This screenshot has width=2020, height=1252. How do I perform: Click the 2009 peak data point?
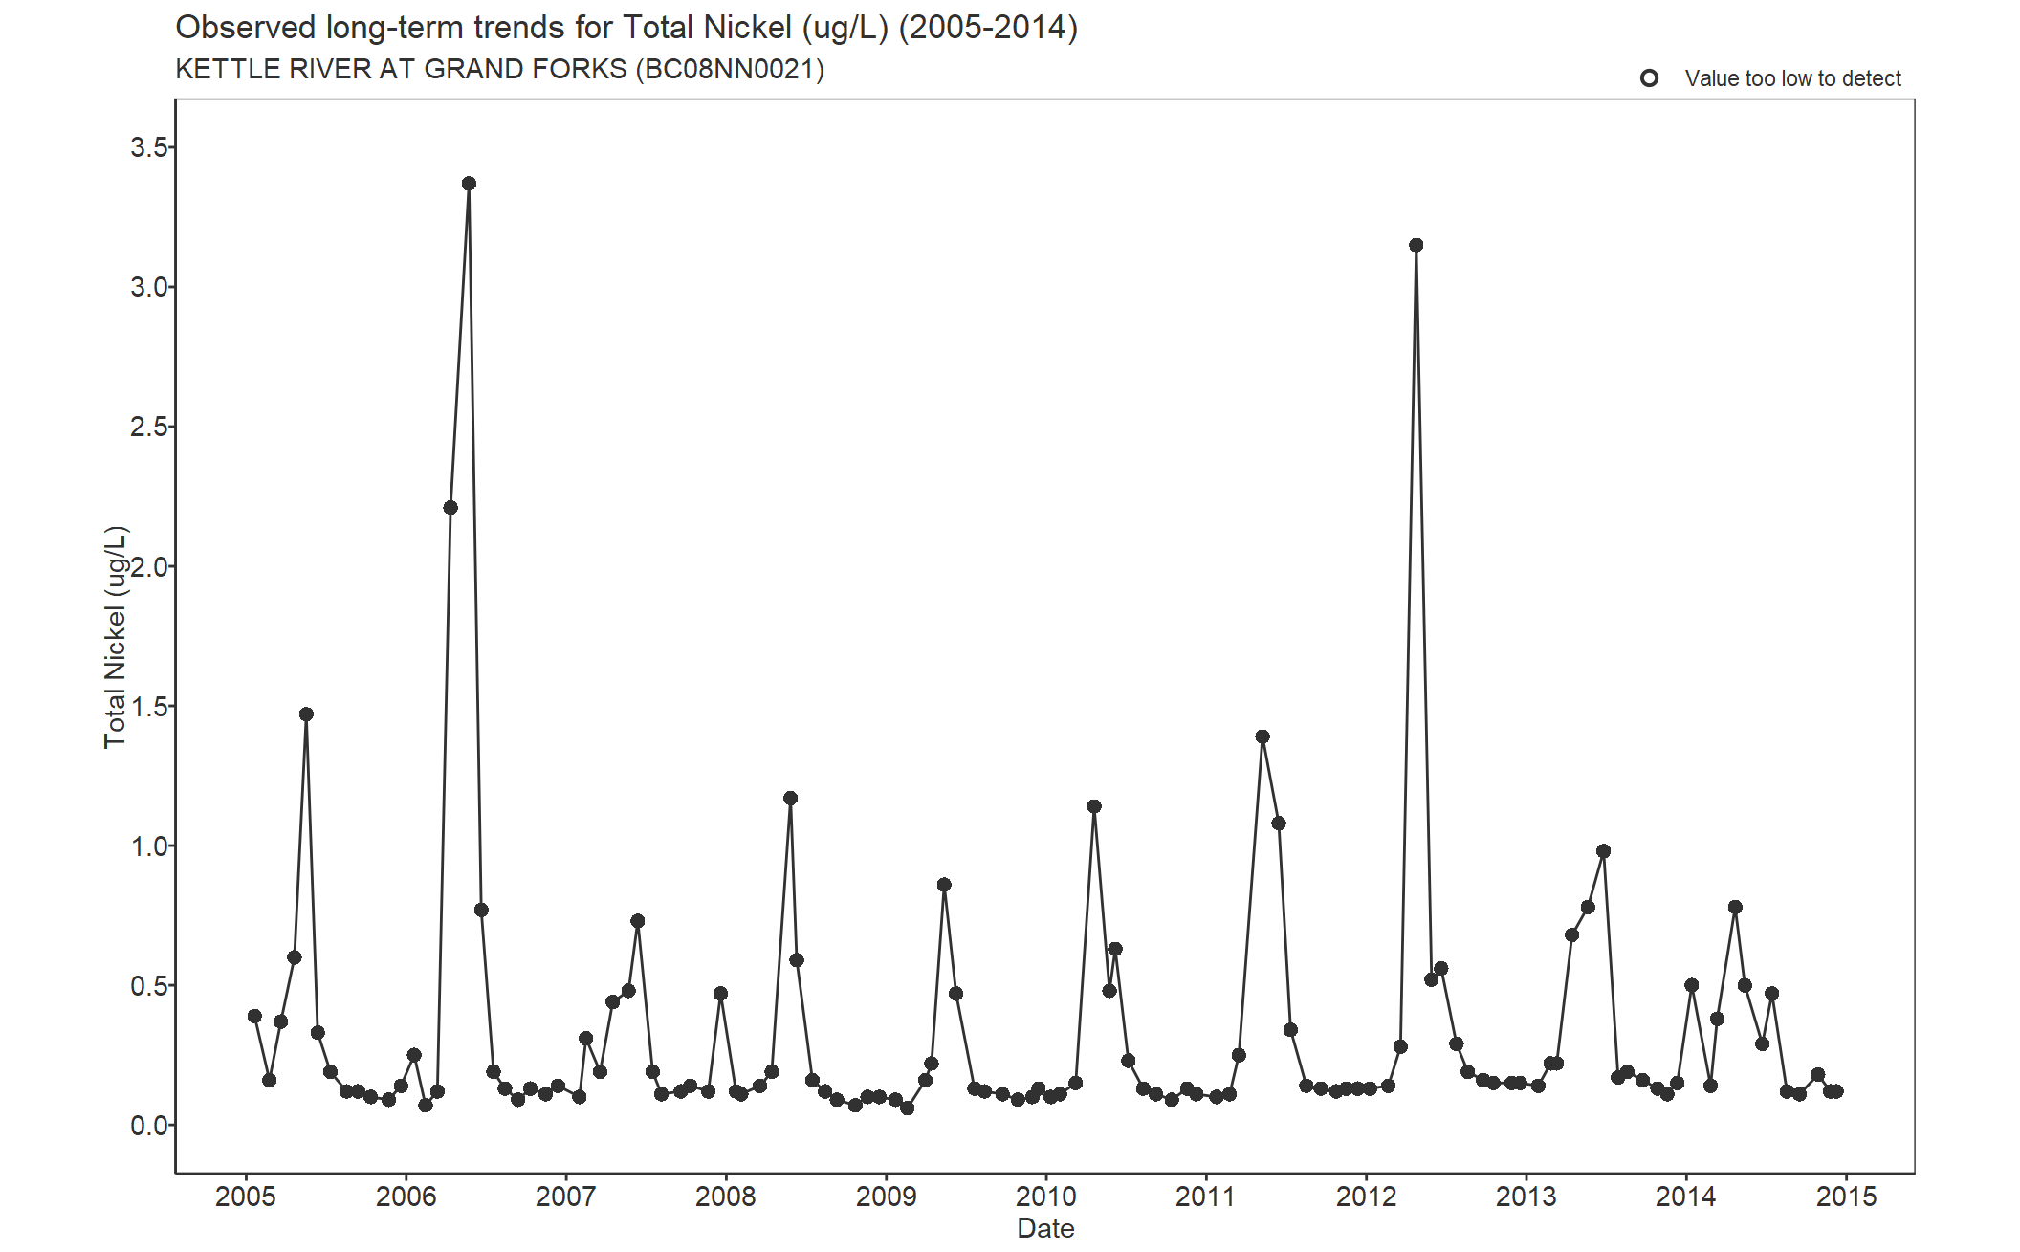coord(944,885)
